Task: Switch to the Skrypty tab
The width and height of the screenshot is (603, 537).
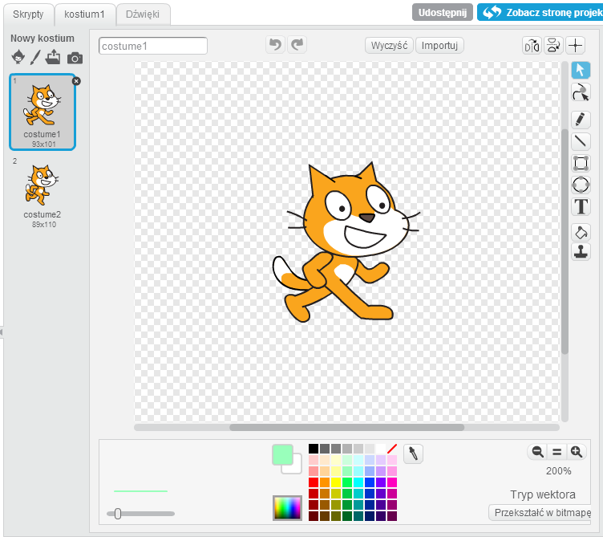Action: 28,14
